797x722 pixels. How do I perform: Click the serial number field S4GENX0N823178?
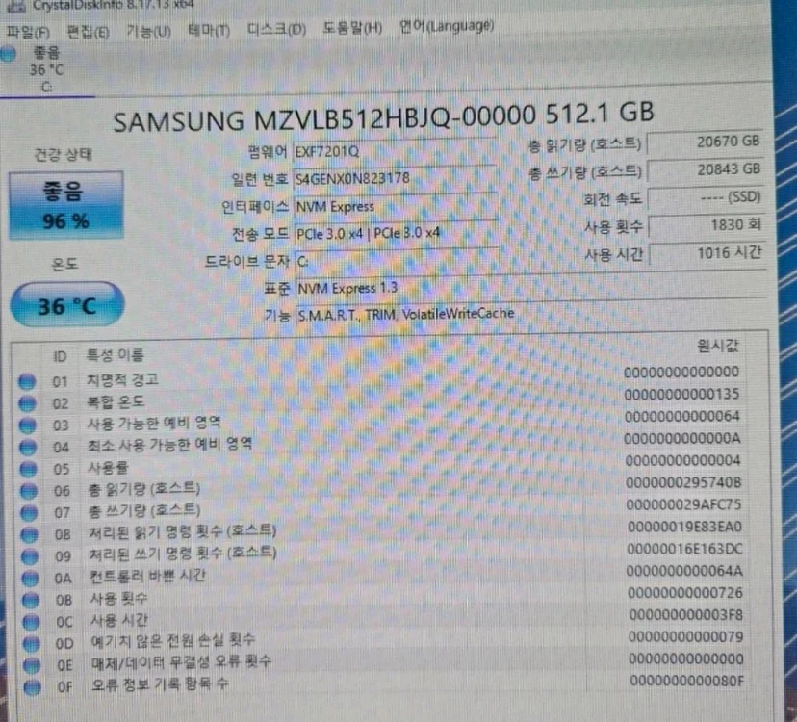point(395,178)
